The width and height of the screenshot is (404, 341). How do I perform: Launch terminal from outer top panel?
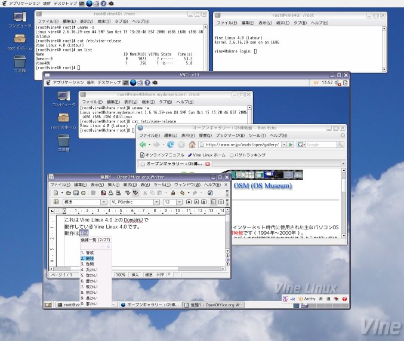(82, 4)
